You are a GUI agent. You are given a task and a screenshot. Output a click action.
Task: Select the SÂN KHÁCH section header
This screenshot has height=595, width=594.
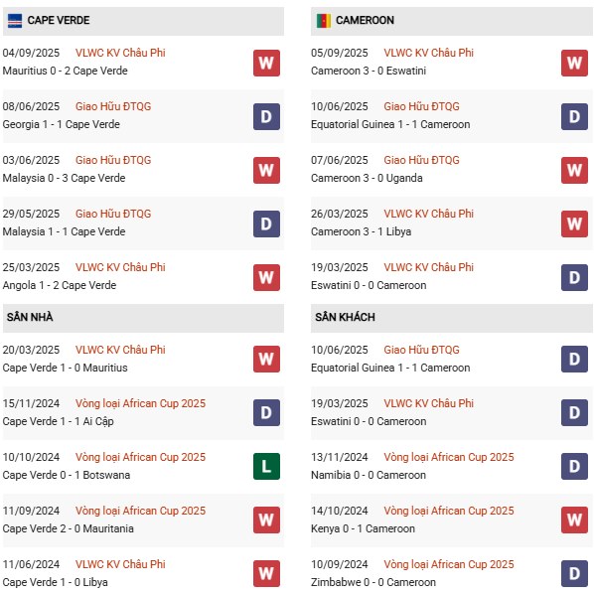pyautogui.click(x=451, y=318)
